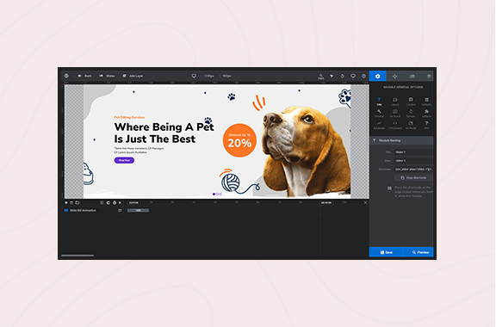
Task: Open the Layout settings icon
Action: pos(394,102)
